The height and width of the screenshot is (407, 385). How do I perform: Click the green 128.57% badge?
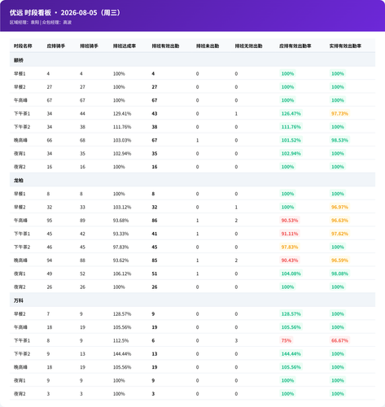click(291, 314)
